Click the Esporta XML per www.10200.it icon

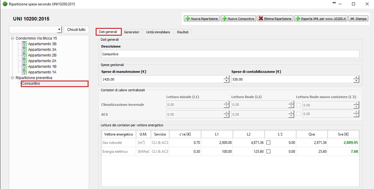point(298,19)
